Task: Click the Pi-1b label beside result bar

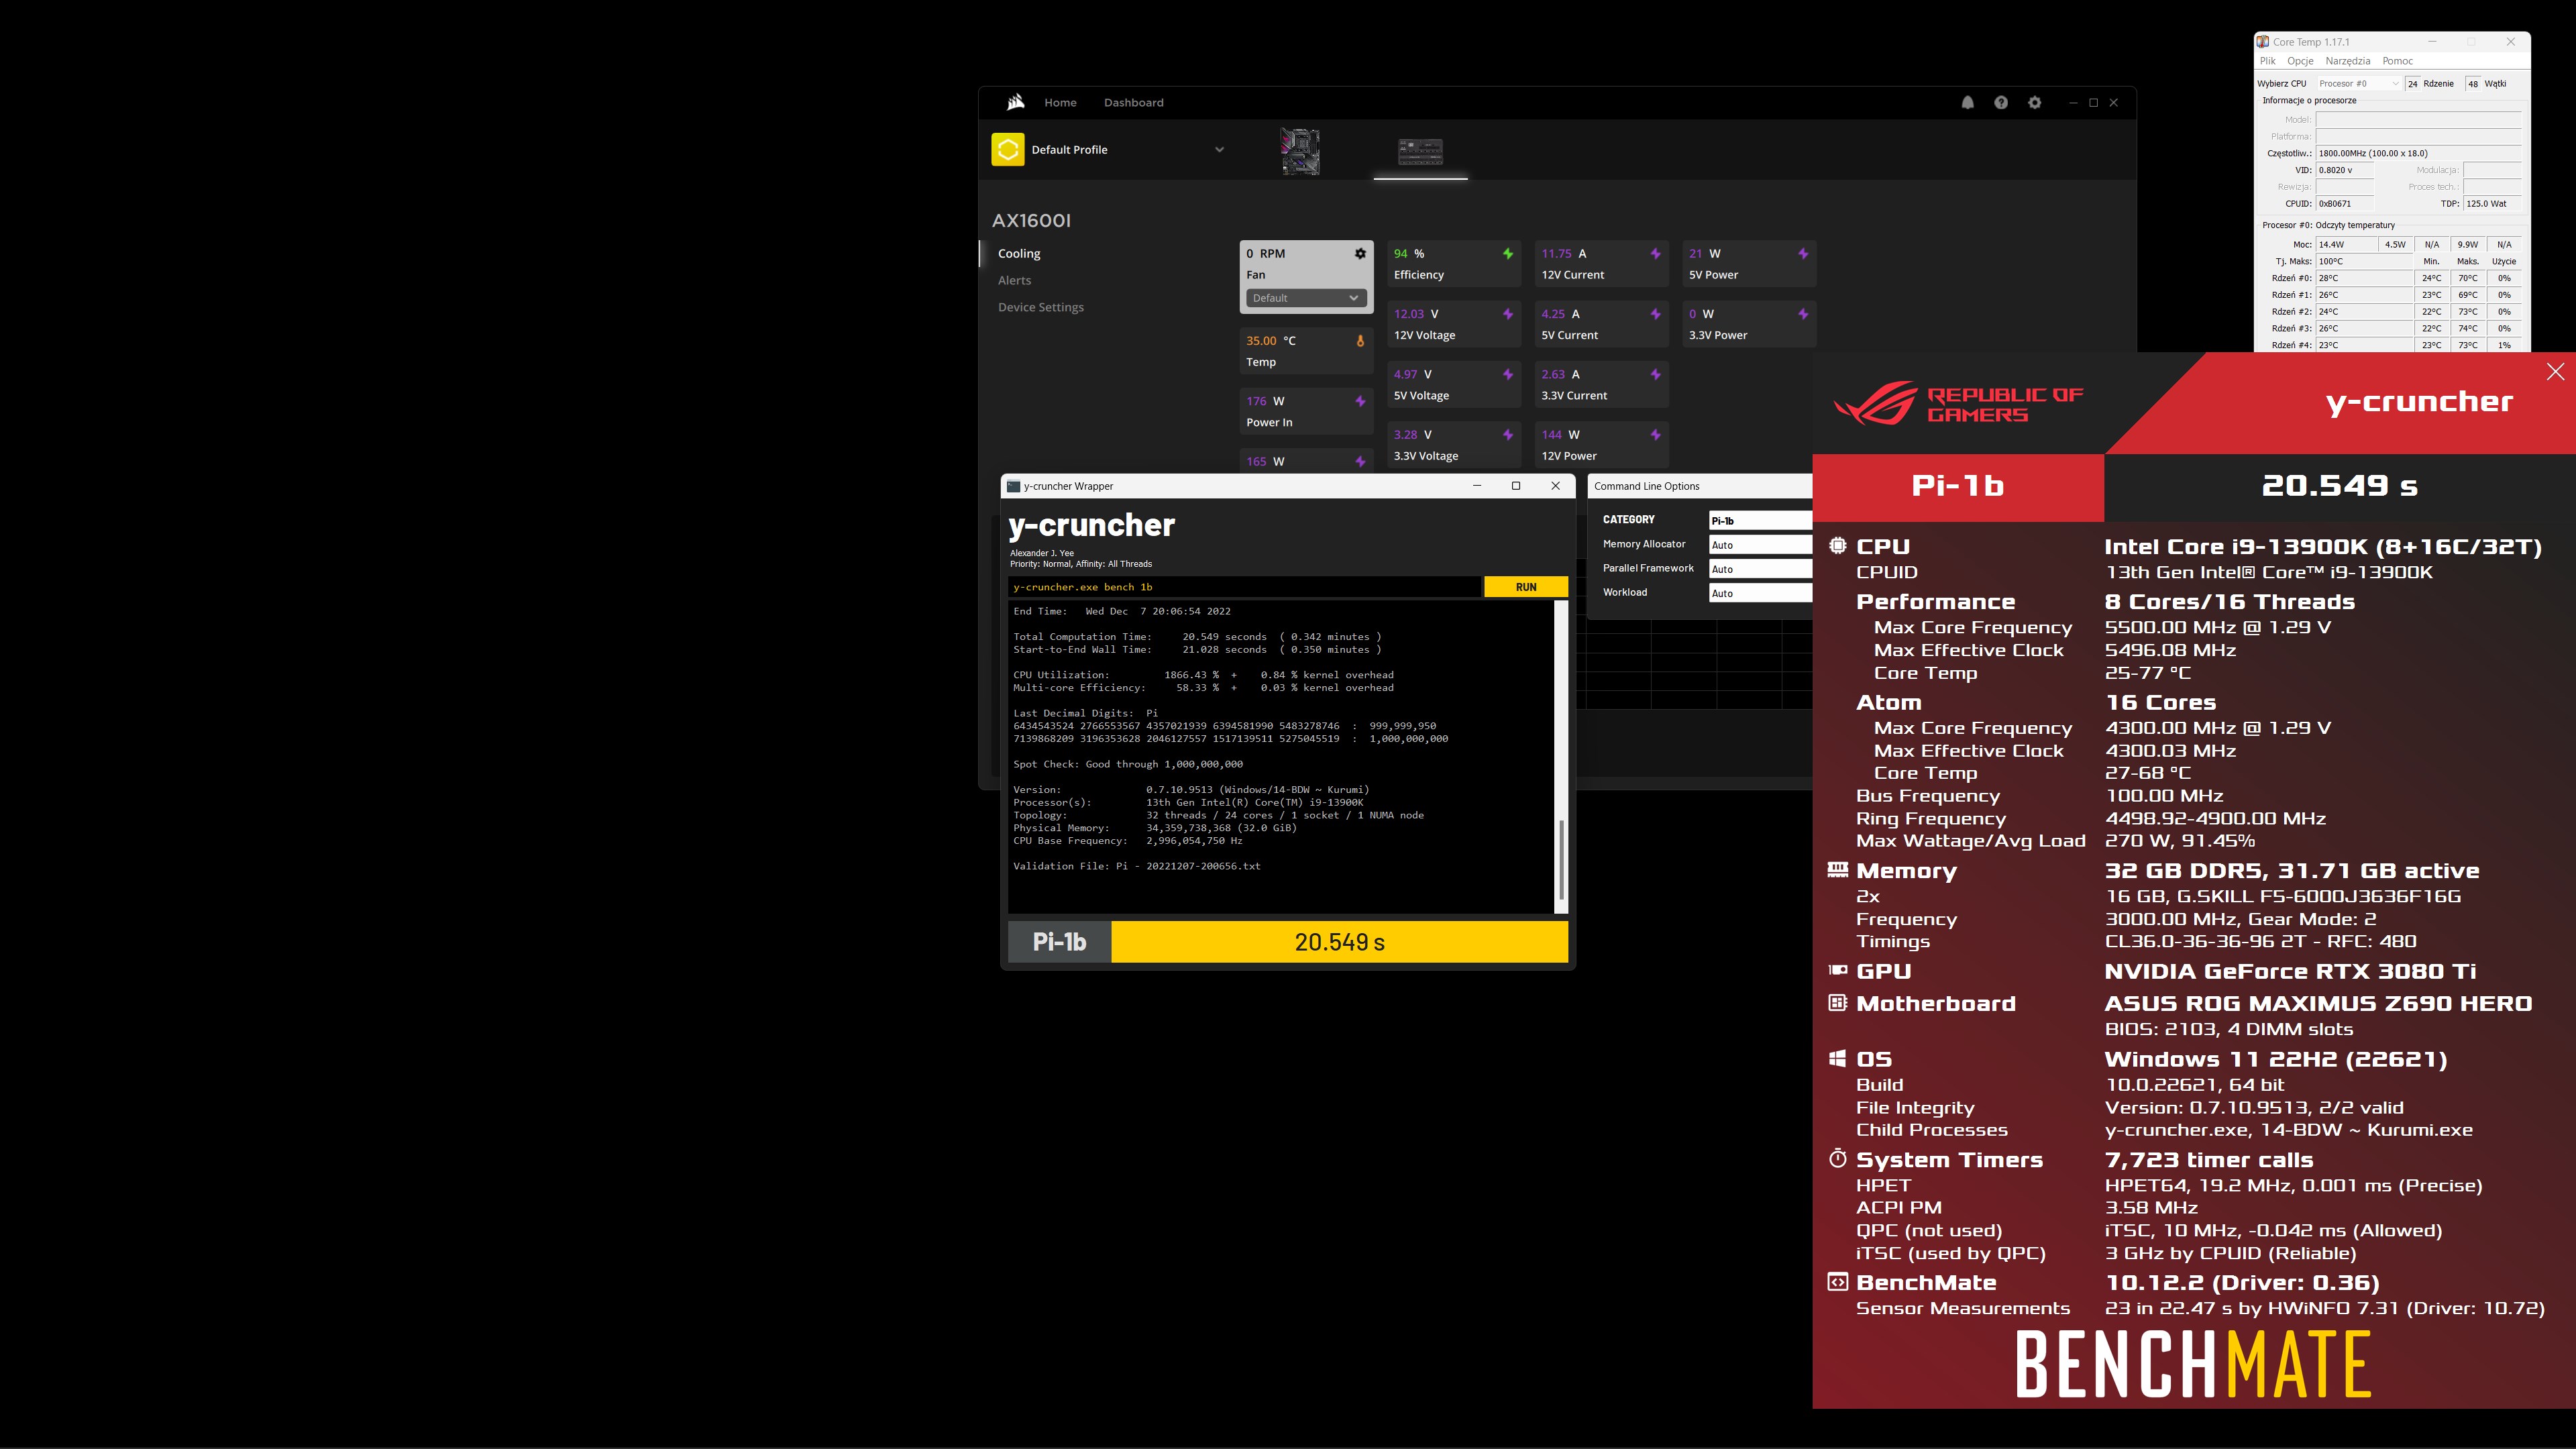Action: 1059,942
